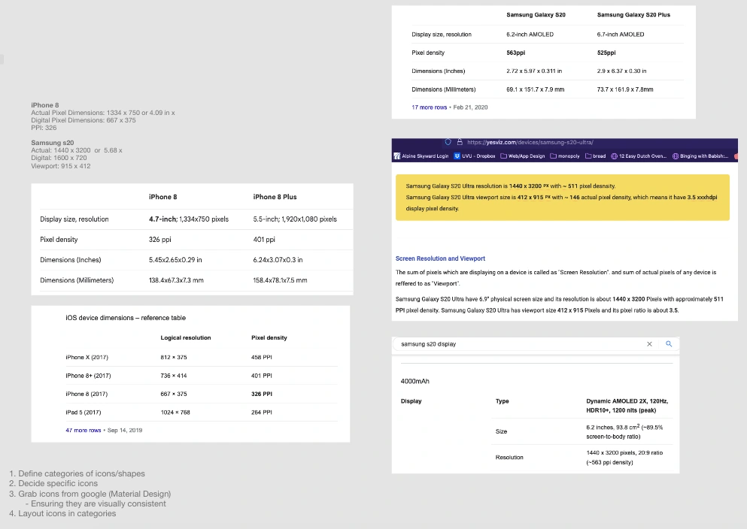Screen dimensions: 747x529
Task: Click the 'Viewport: 915 x 412' note line
Action: 60,166
